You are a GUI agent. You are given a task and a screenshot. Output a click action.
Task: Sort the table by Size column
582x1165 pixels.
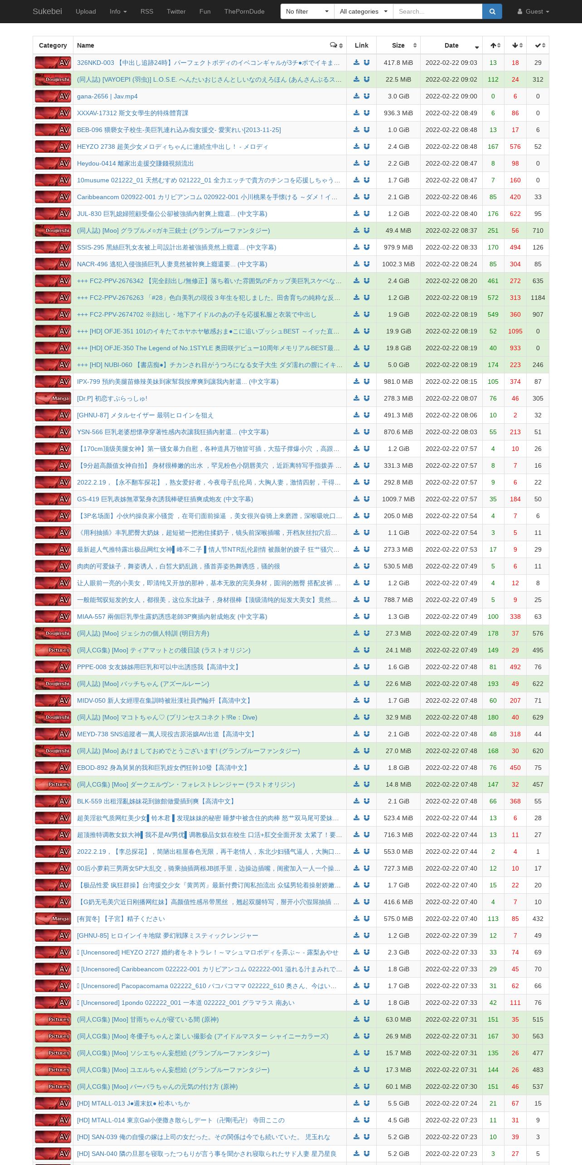(398, 45)
